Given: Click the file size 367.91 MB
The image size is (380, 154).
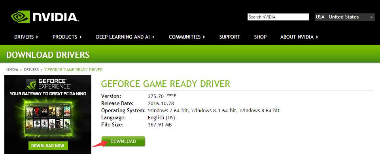Looking at the screenshot, I should 160,125.
